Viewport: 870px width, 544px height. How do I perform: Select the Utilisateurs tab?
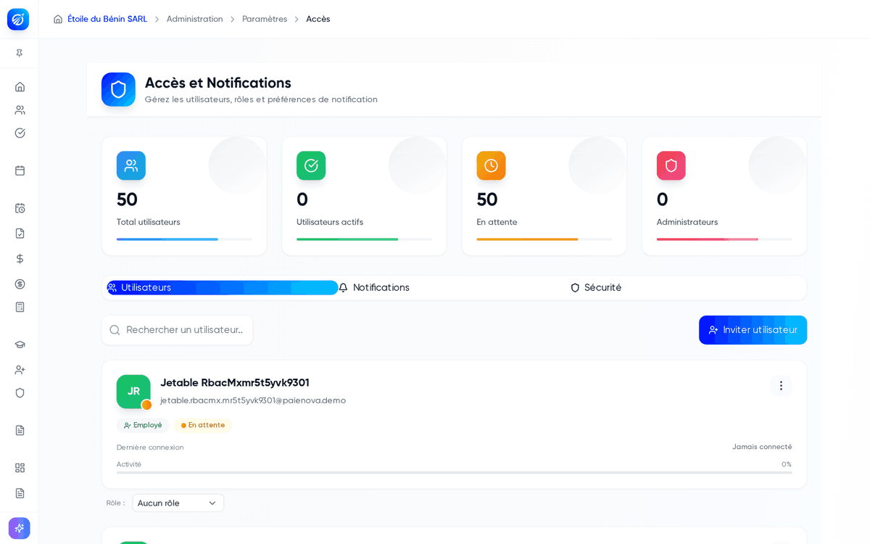click(223, 288)
